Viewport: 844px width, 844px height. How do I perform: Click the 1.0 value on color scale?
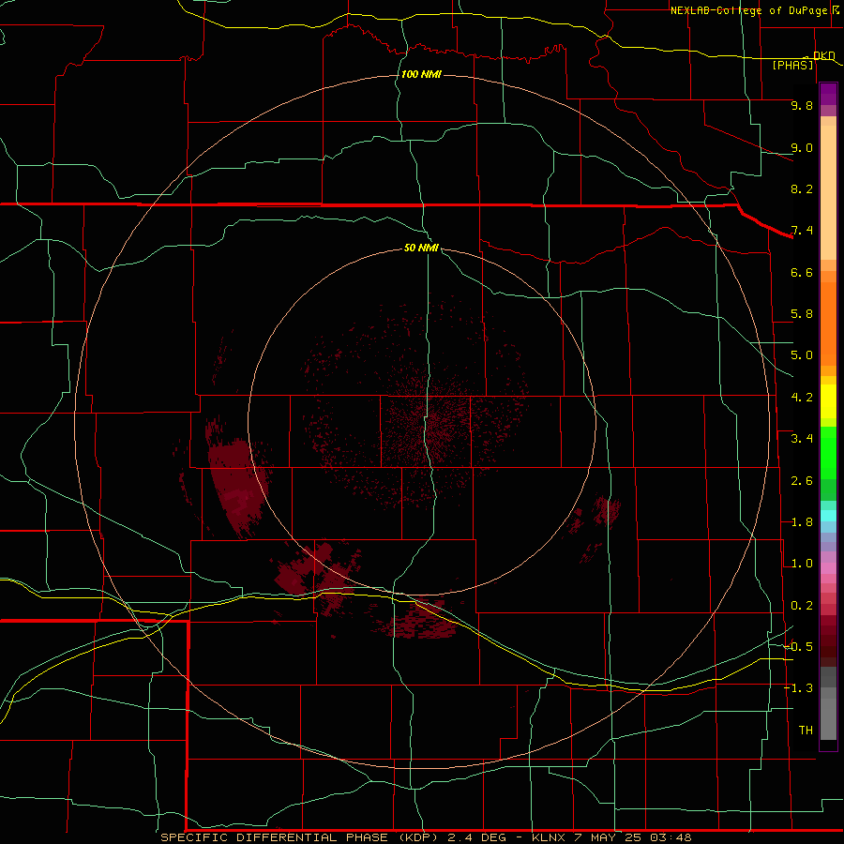click(x=802, y=564)
